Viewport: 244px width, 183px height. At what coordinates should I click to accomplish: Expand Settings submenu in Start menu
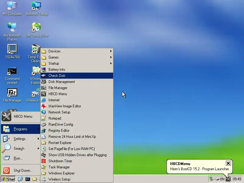(20, 139)
